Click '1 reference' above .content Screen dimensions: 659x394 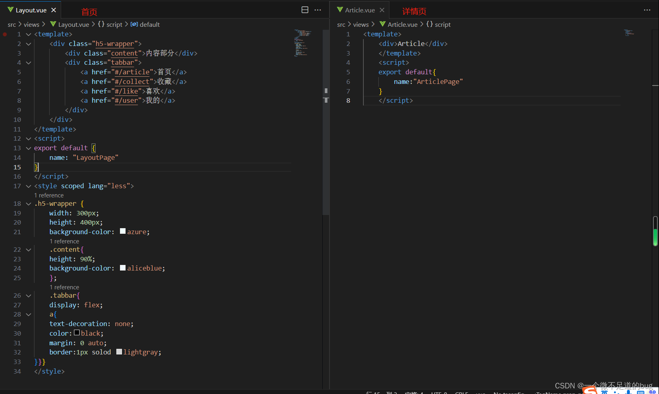(64, 241)
